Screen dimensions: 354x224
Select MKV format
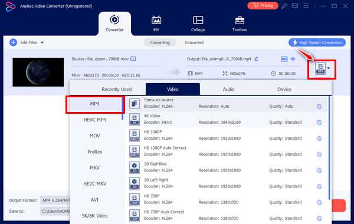94,168
